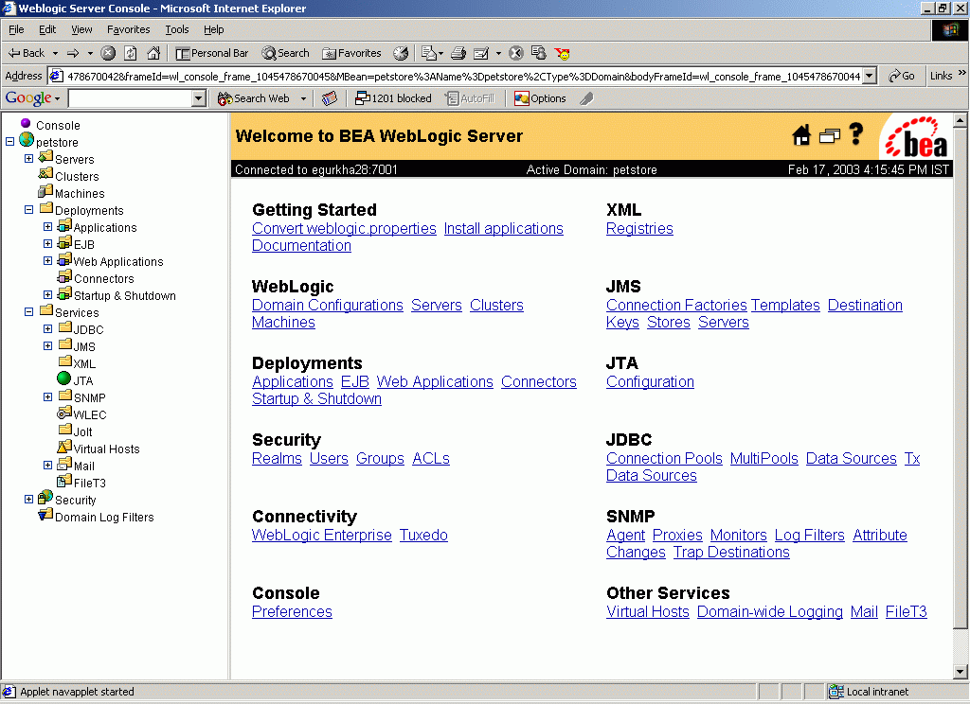This screenshot has height=704, width=970.
Task: Click the Connectors tree icon
Action: [64, 276]
